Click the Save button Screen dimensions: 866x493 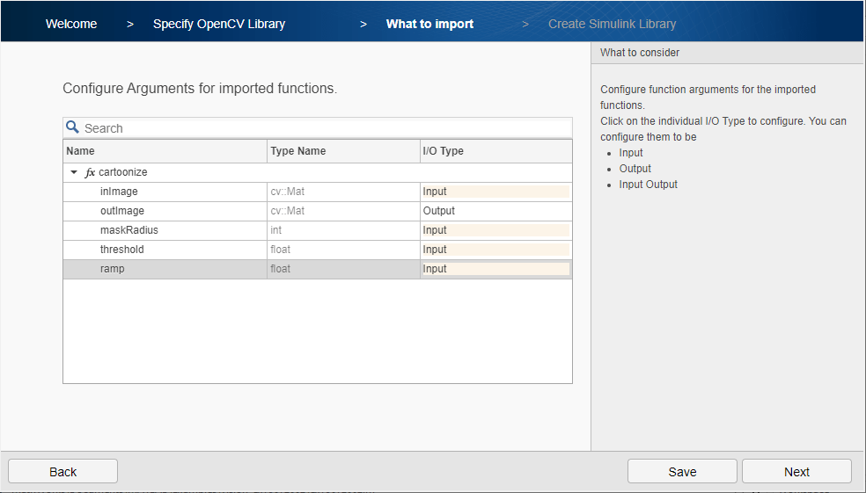click(x=682, y=472)
